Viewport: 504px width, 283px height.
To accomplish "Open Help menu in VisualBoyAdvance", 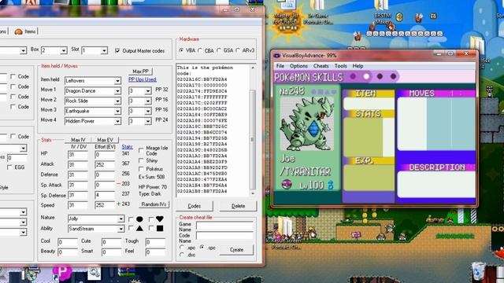I will (358, 66).
